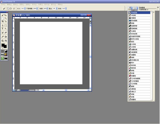Select the Eraser tool in the toolbox
This screenshot has width=160, height=124.
6,33
